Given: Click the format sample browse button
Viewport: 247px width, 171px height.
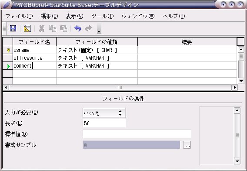Looking at the screenshot, I should click(187, 145).
